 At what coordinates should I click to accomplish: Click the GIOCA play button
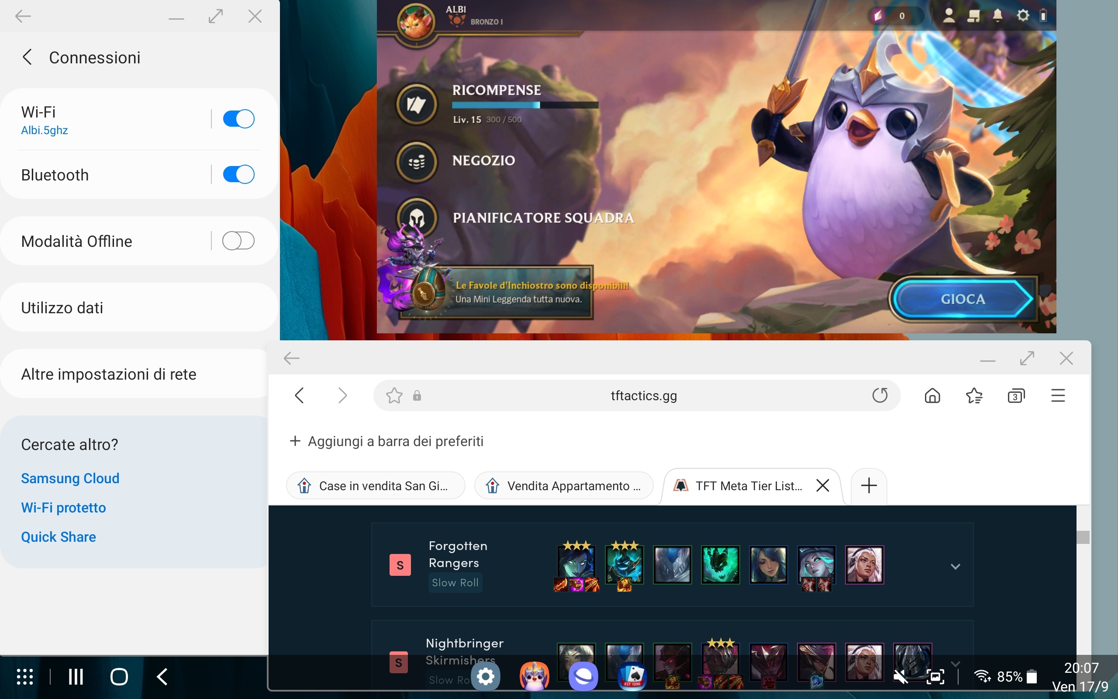click(x=963, y=299)
